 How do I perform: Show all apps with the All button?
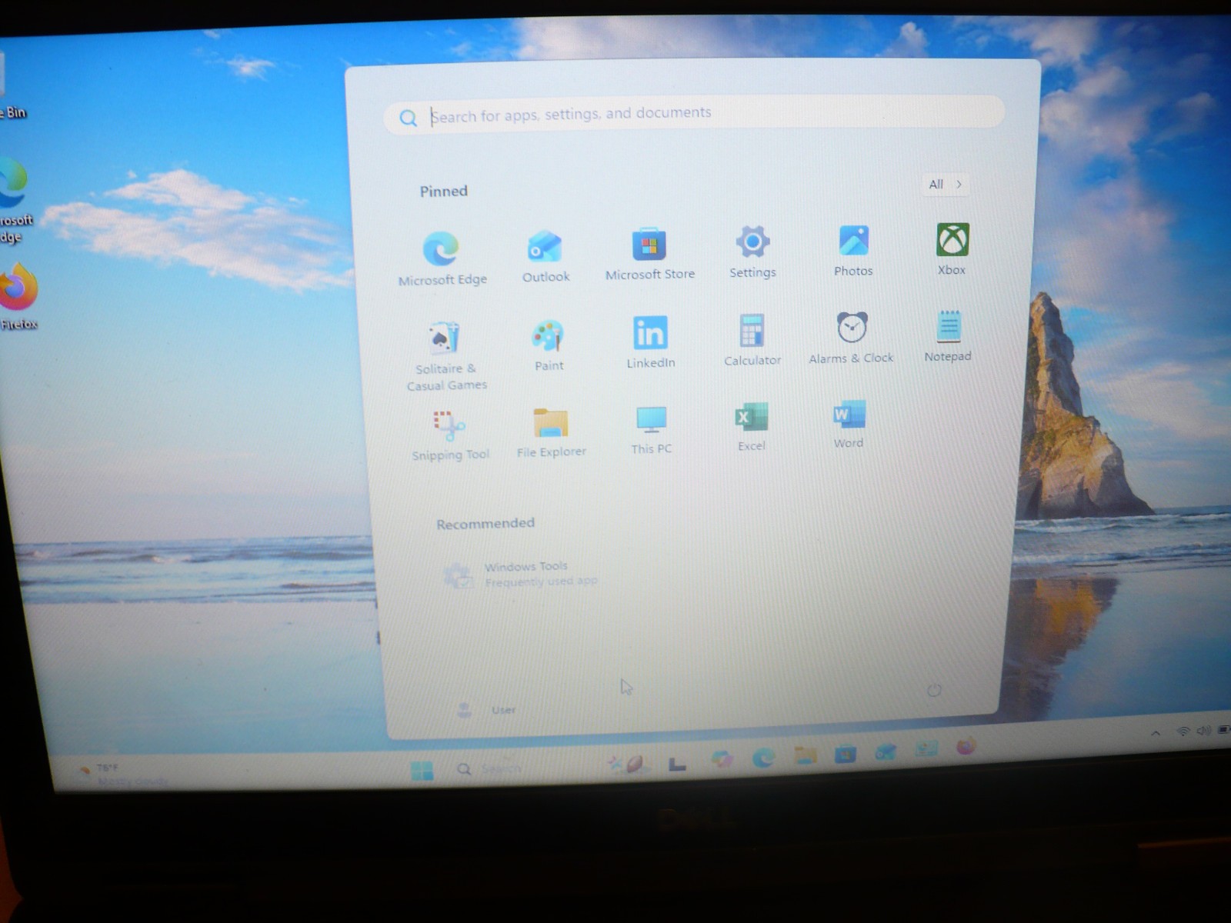pyautogui.click(x=945, y=184)
